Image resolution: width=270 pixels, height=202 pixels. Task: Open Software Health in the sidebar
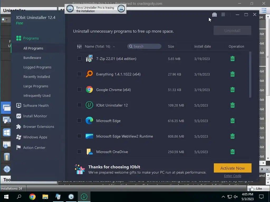[x=32, y=105]
